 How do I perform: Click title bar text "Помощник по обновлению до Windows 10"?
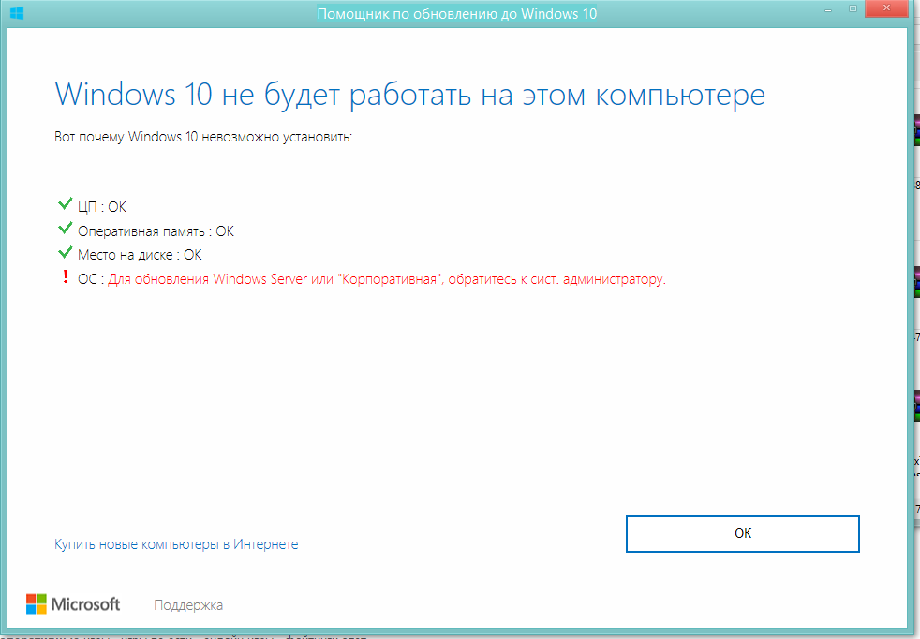tap(457, 13)
